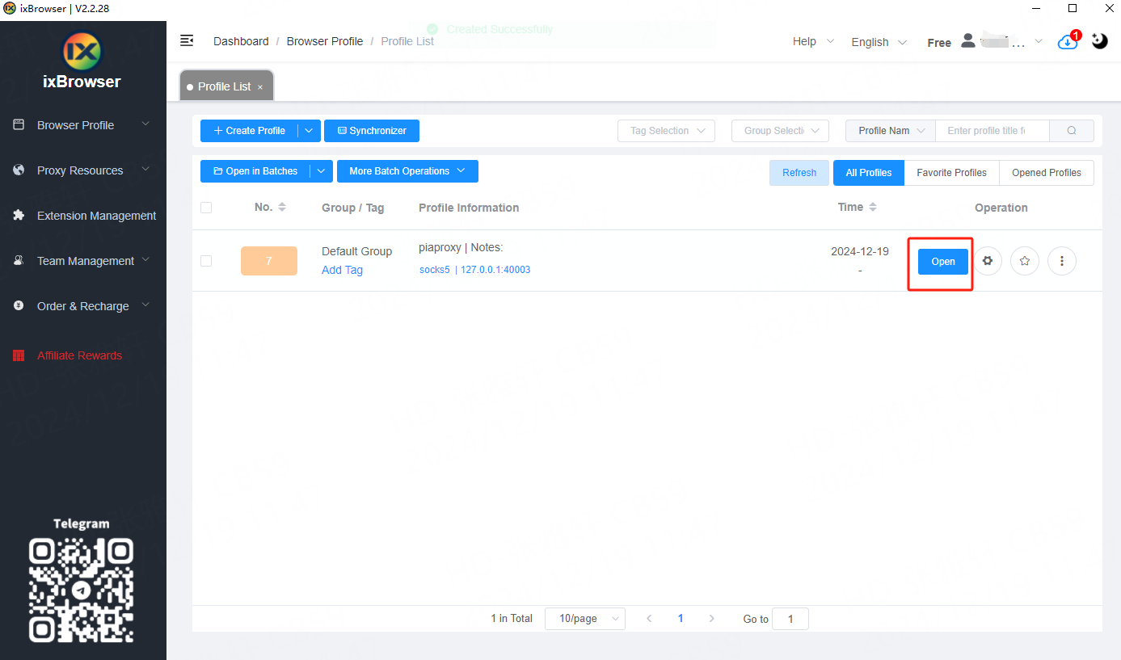
Task: Sort profiles by Time column arrows
Action: click(873, 208)
